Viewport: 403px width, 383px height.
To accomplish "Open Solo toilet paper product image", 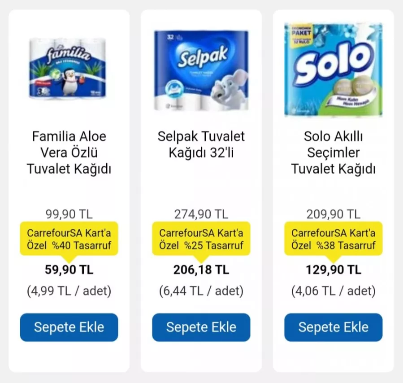I will 333,70.
